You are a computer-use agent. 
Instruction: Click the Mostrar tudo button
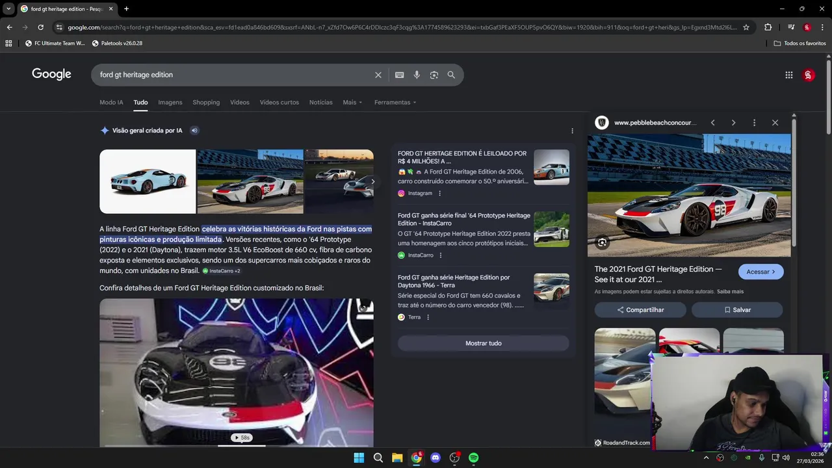coord(484,343)
